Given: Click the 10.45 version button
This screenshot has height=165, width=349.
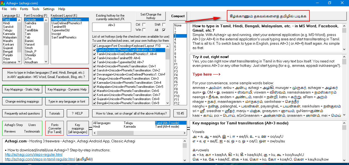Looking at the screenshot, I should point(180,113).
